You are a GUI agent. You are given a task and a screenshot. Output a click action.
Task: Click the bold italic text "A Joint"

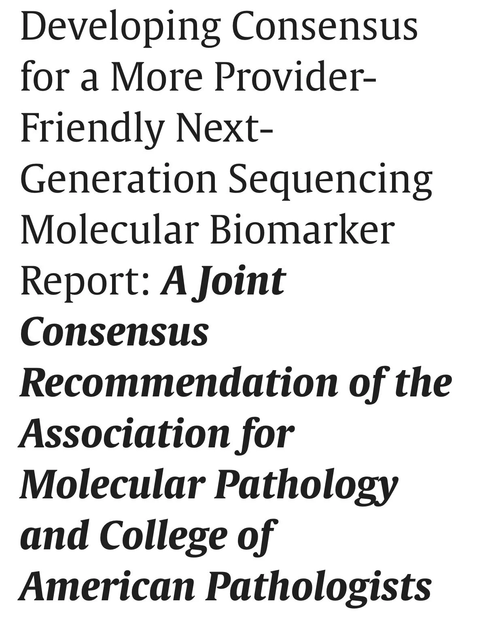[224, 281]
